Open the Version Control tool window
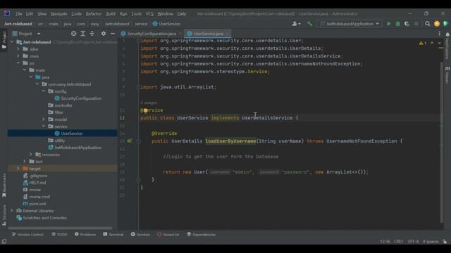The width and height of the screenshot is (451, 253). [27, 235]
